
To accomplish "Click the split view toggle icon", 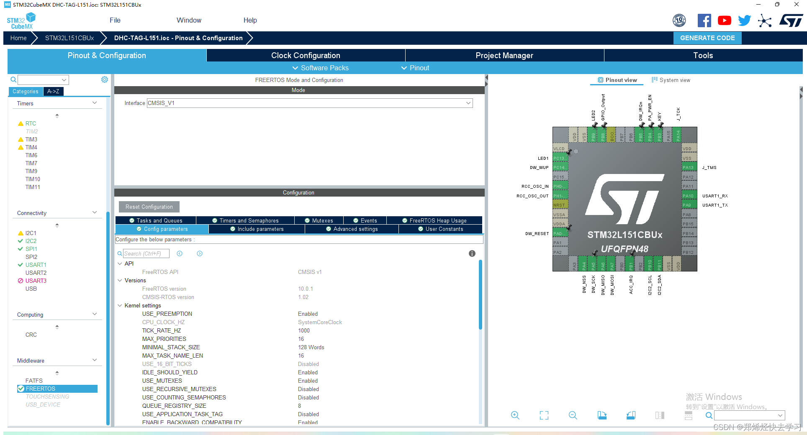I will (660, 415).
